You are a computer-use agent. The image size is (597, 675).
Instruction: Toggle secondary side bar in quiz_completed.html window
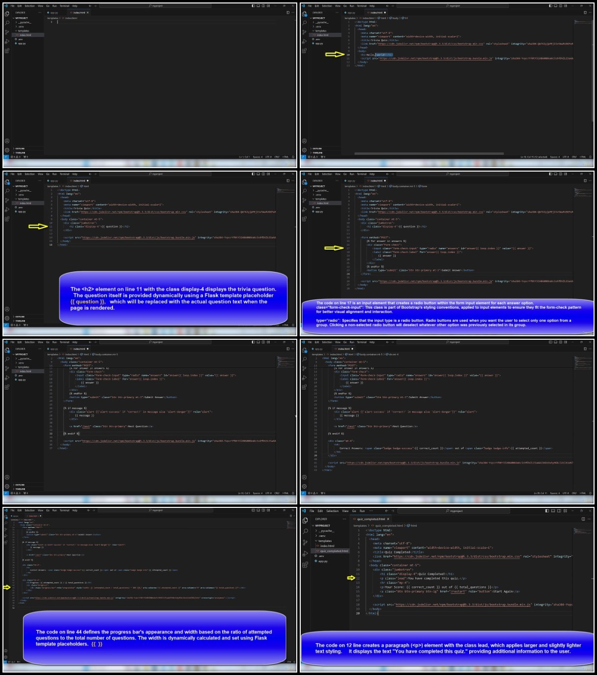click(x=559, y=511)
